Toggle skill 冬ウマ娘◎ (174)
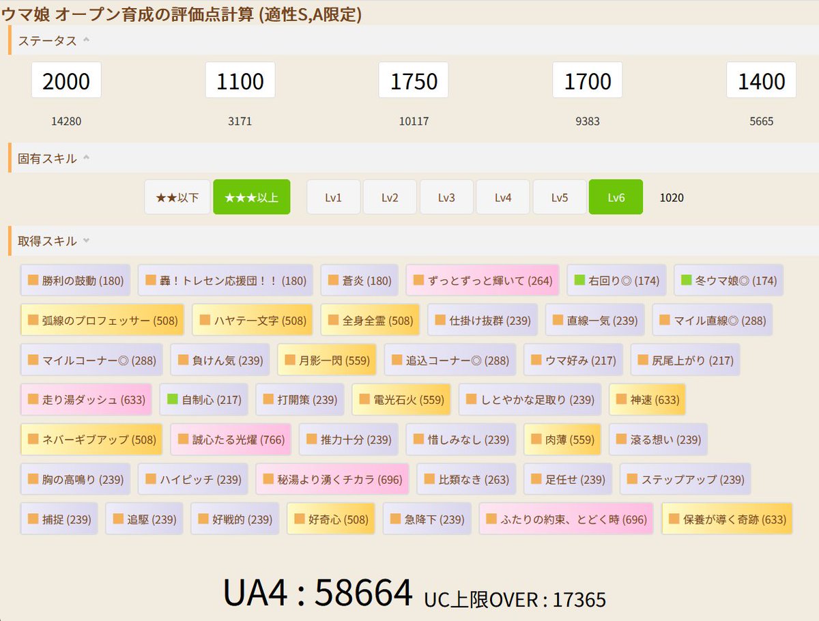The width and height of the screenshot is (819, 621). pos(729,280)
